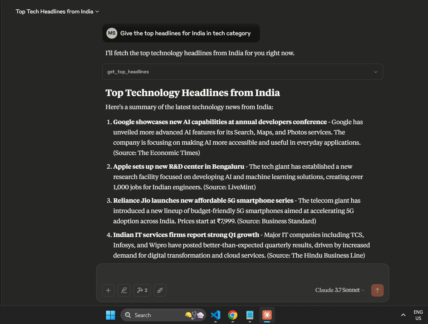Open the Claude 3.7 Sonnet model selector

point(340,290)
